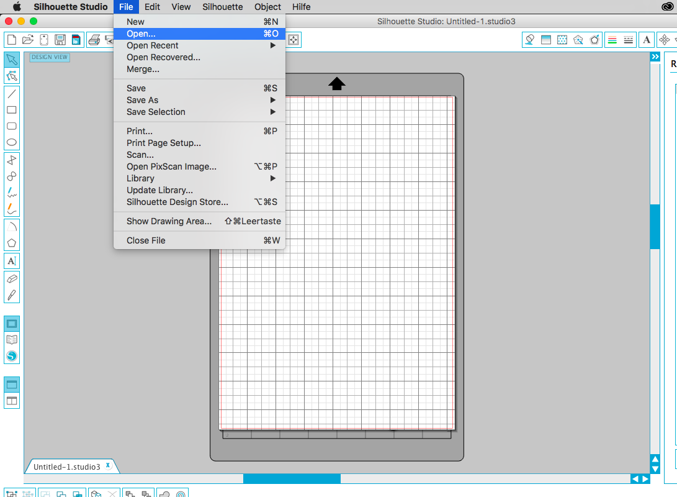Open the Object menu in menu bar
Viewport: 677px width, 497px height.
click(267, 7)
